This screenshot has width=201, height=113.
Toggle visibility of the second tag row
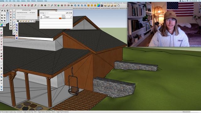click(x=41, y=19)
